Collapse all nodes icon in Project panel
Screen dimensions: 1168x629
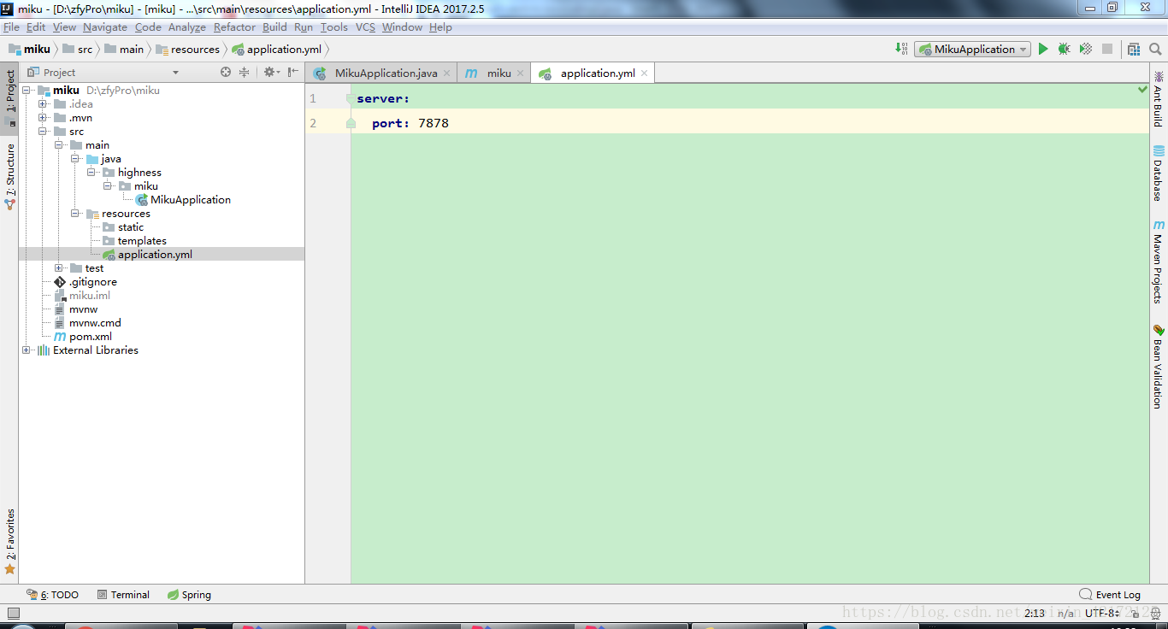click(x=244, y=73)
